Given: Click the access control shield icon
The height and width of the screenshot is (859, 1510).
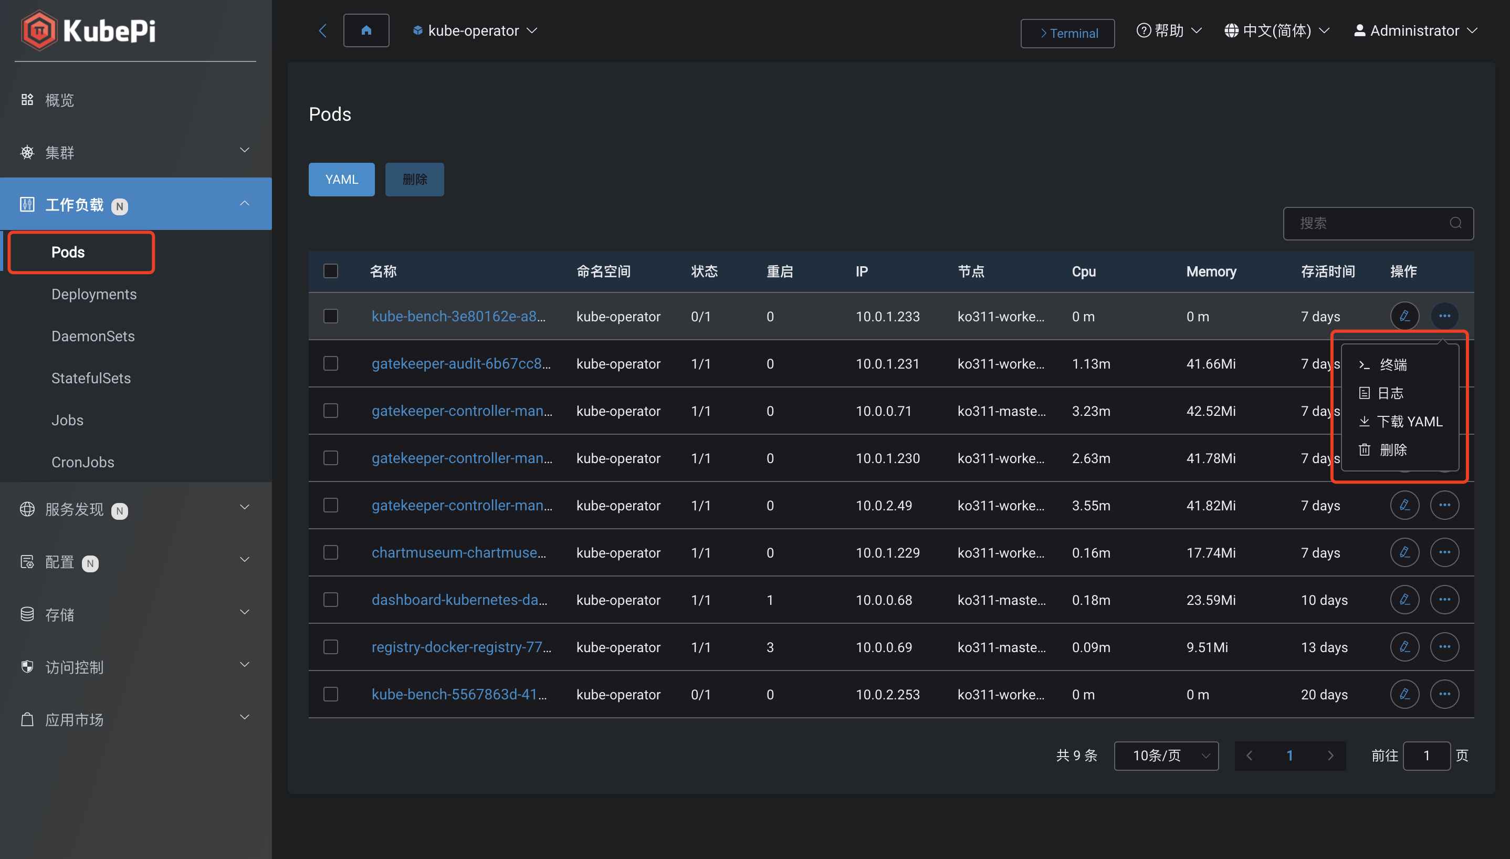Looking at the screenshot, I should [27, 667].
